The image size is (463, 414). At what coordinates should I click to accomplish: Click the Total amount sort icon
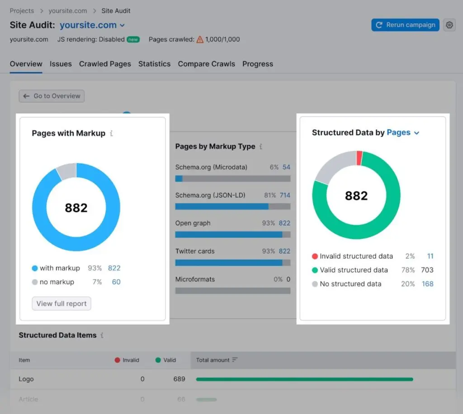pyautogui.click(x=235, y=360)
